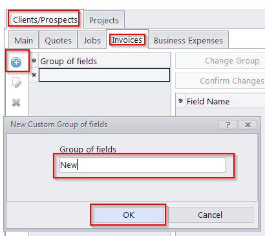Click the asterisk next to Field Name header
265x236 pixels.
[180, 101]
